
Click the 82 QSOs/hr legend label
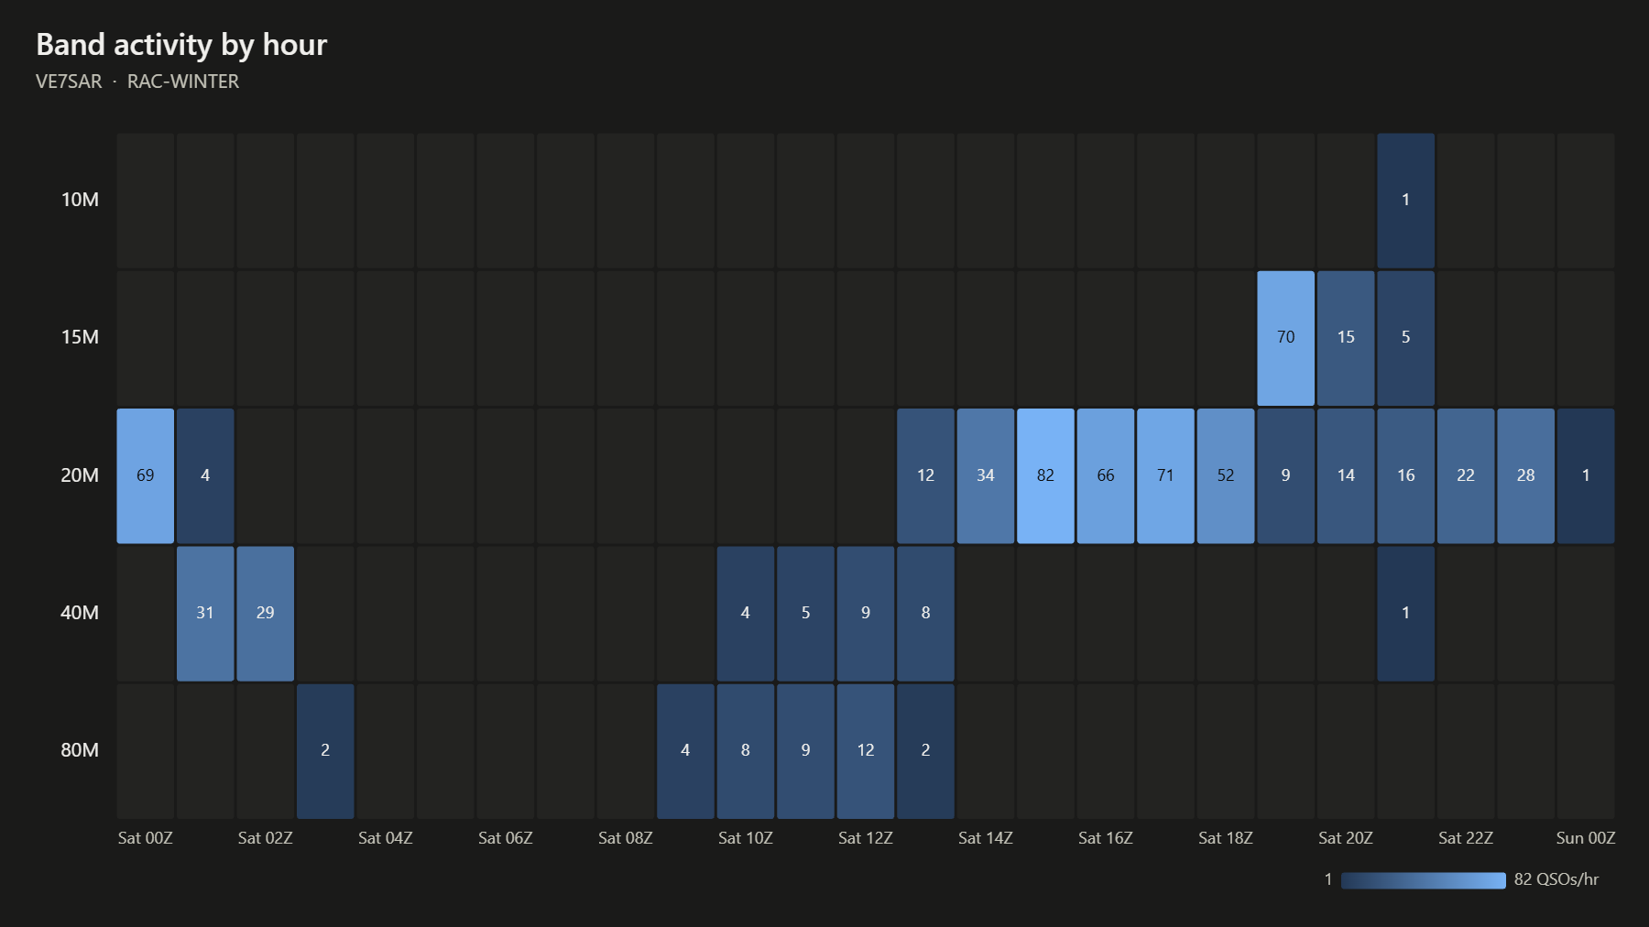(1556, 879)
